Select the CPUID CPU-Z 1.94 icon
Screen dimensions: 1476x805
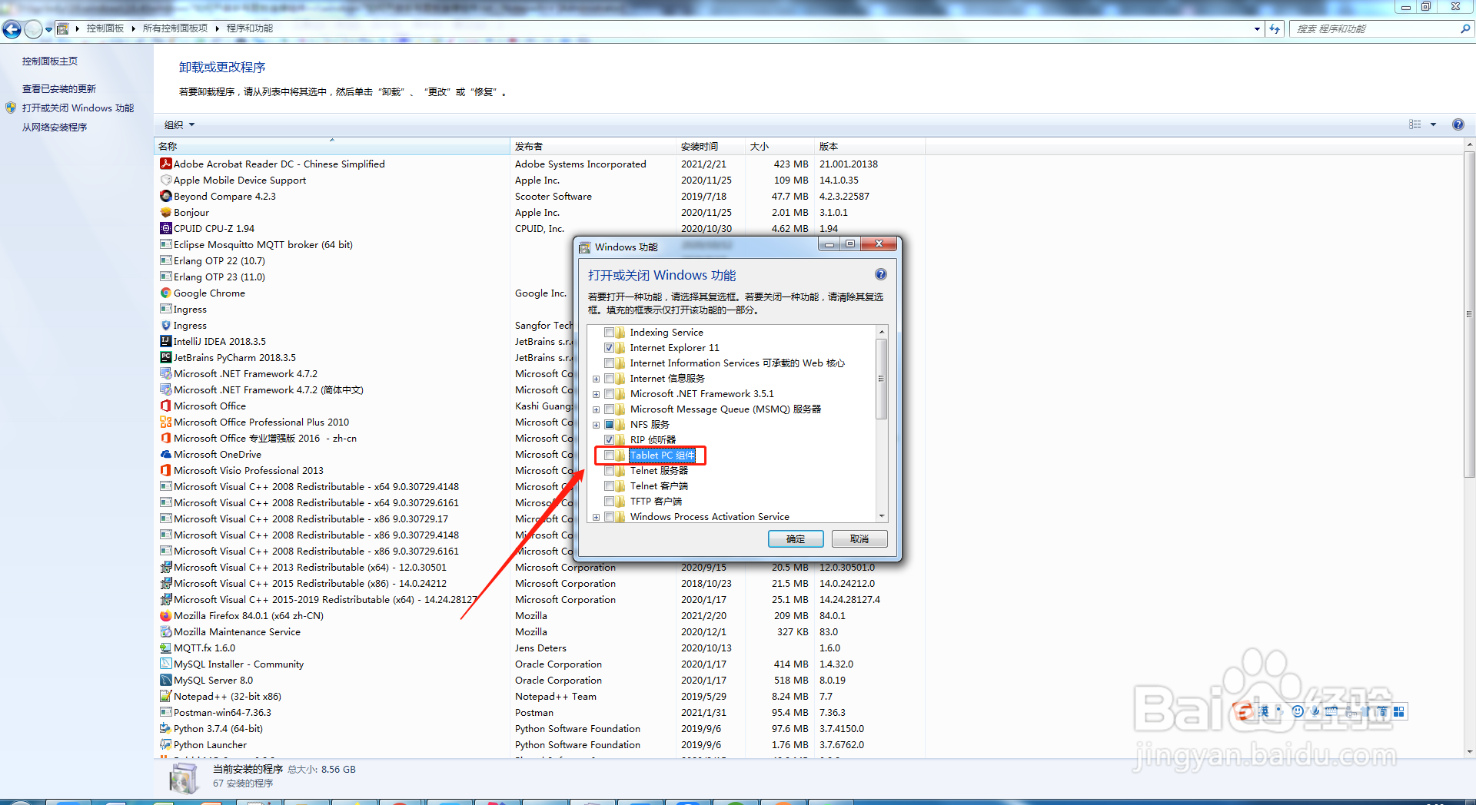pyautogui.click(x=165, y=228)
